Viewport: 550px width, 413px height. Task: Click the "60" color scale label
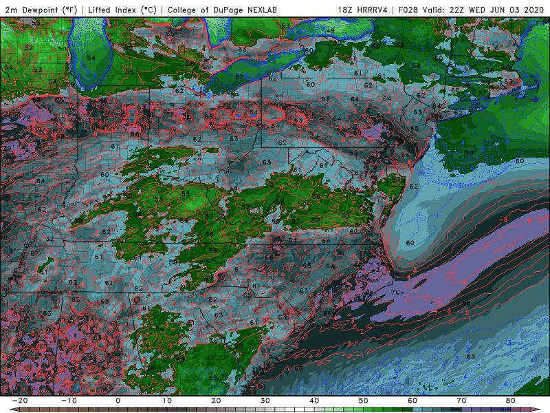(x=412, y=401)
